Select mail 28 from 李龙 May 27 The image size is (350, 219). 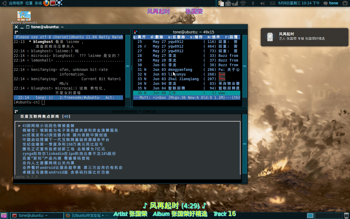[x=187, y=56]
